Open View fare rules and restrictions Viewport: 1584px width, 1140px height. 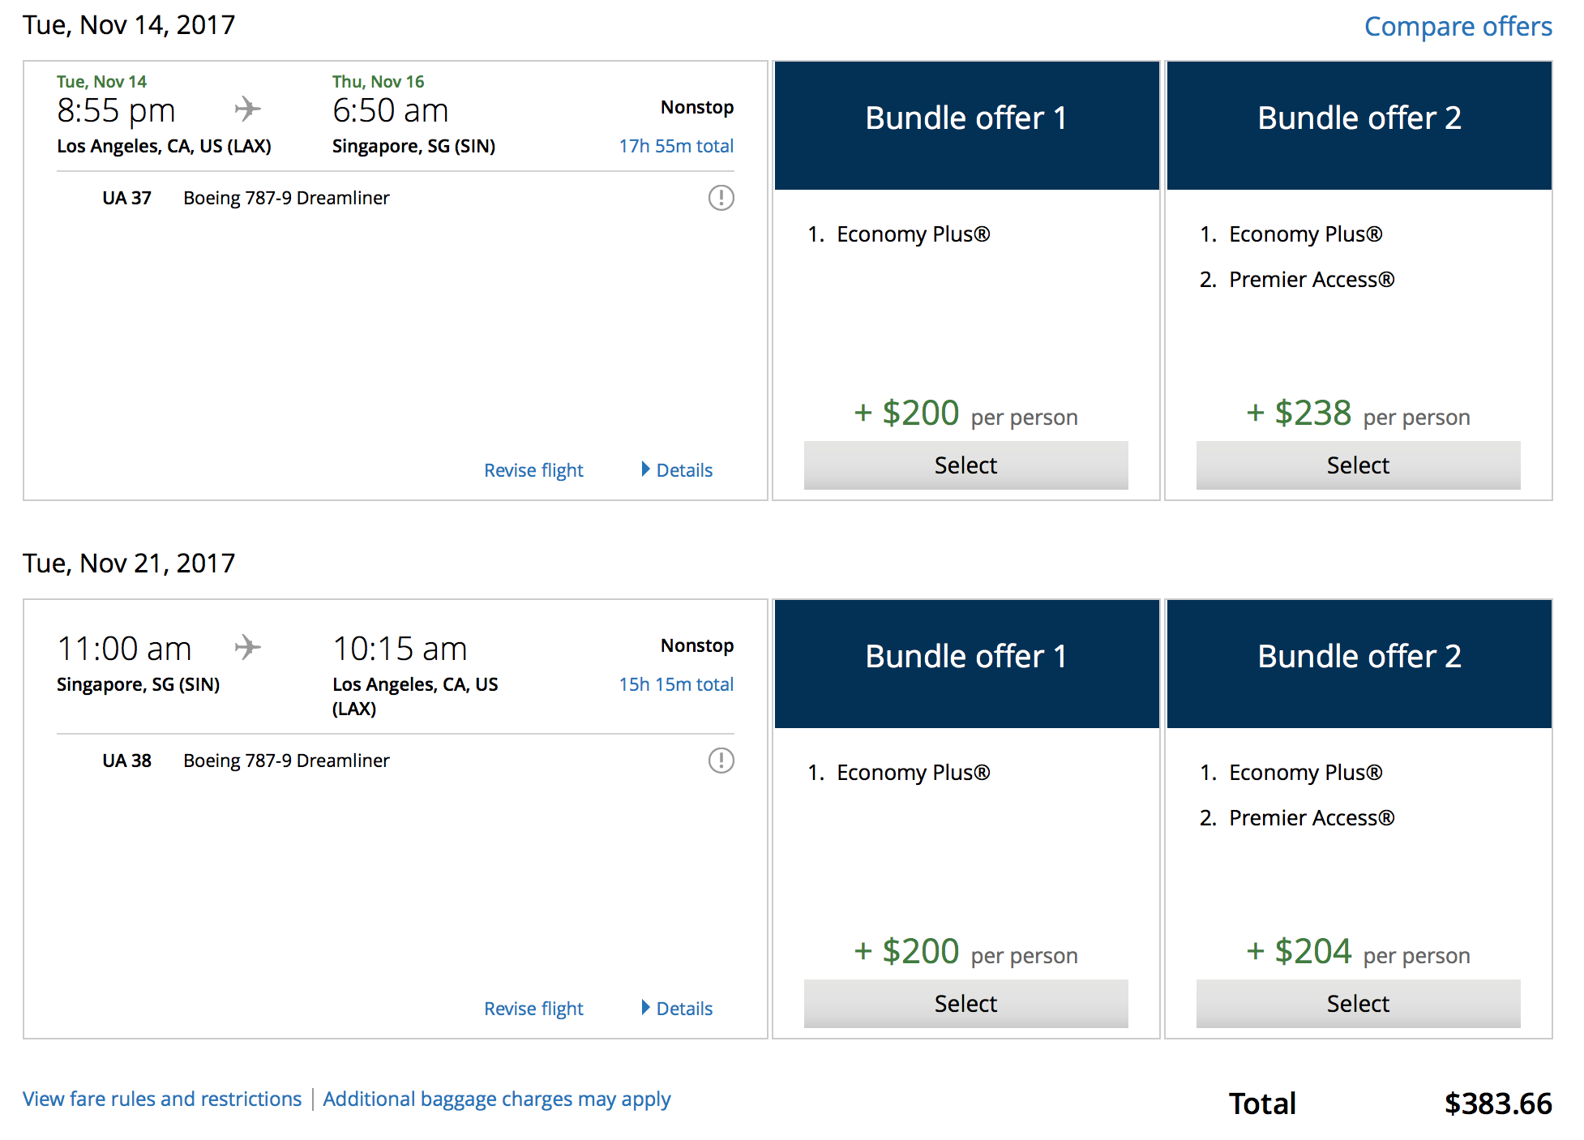(161, 1099)
